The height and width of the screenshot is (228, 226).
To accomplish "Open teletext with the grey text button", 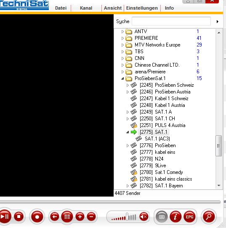I will [x=162, y=217].
